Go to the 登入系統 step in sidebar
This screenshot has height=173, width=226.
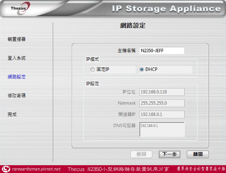16,58
